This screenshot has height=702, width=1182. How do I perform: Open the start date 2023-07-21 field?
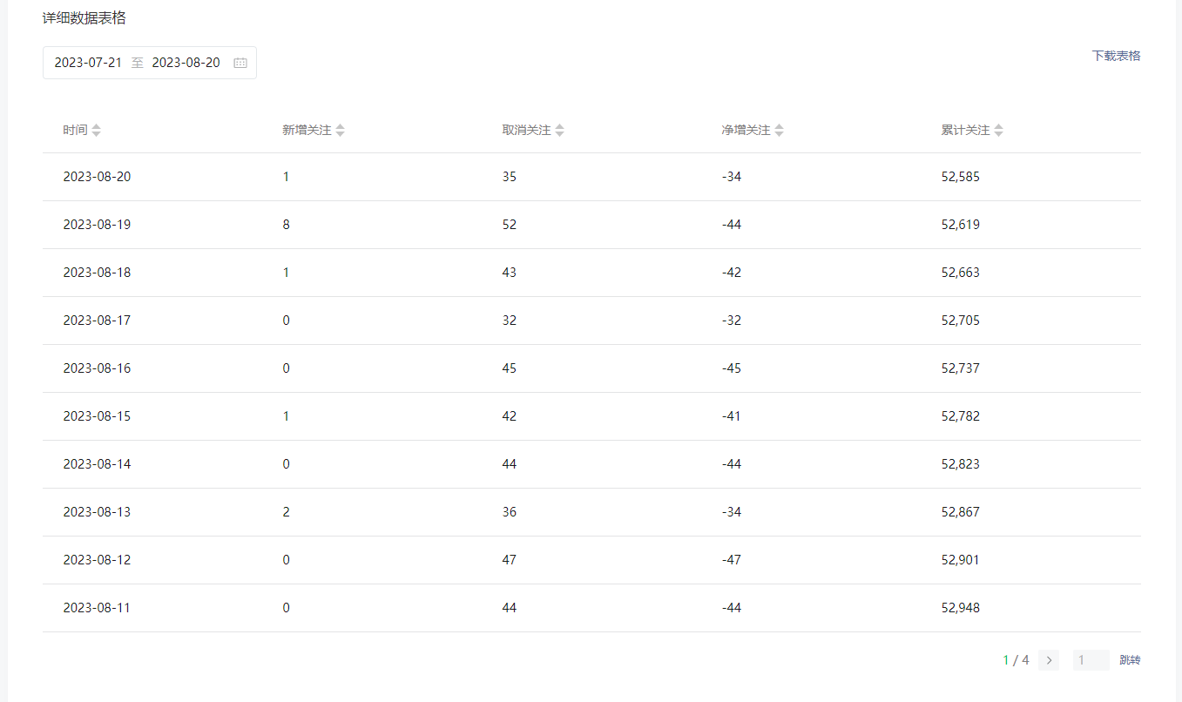pyautogui.click(x=88, y=63)
